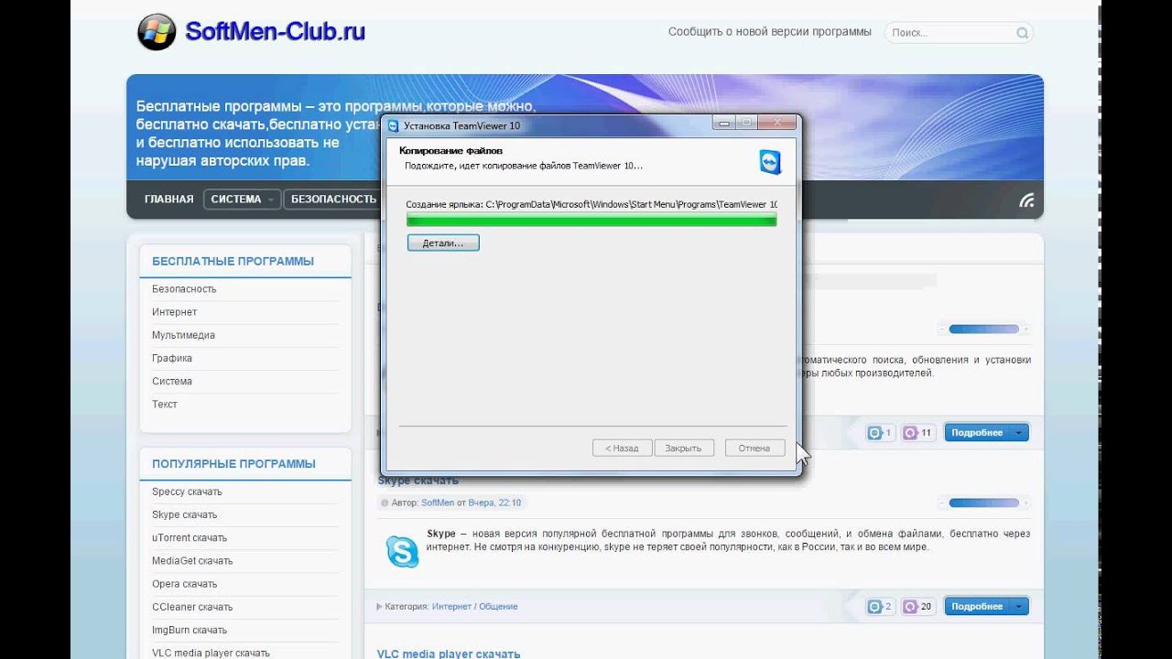Click author SoftMen link in Skype post
The width and height of the screenshot is (1172, 659).
(438, 502)
